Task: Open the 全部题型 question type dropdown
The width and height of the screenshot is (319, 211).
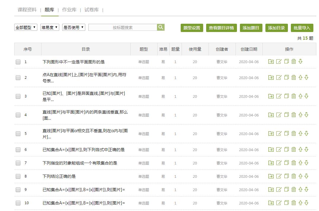Action: pyautogui.click(x=26, y=28)
